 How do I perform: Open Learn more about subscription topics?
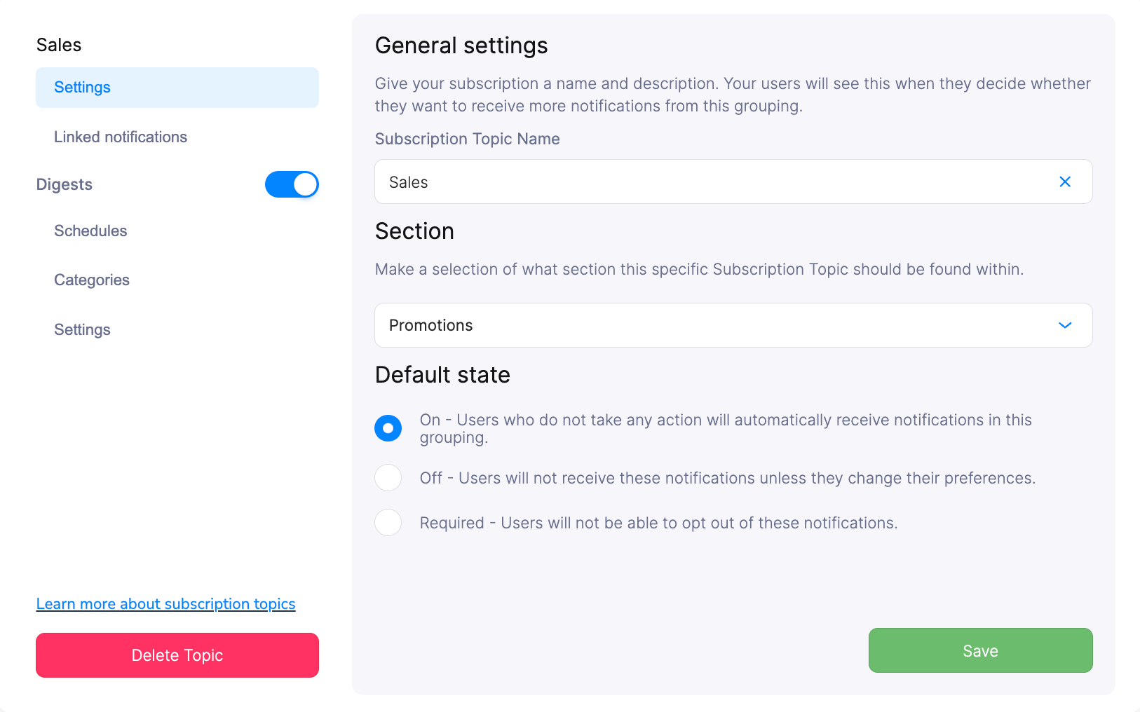click(166, 603)
